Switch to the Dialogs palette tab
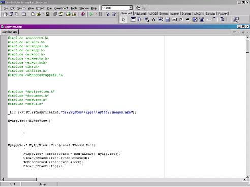 click(186, 14)
